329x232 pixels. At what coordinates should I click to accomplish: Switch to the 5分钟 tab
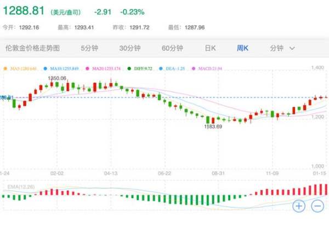tap(89, 48)
